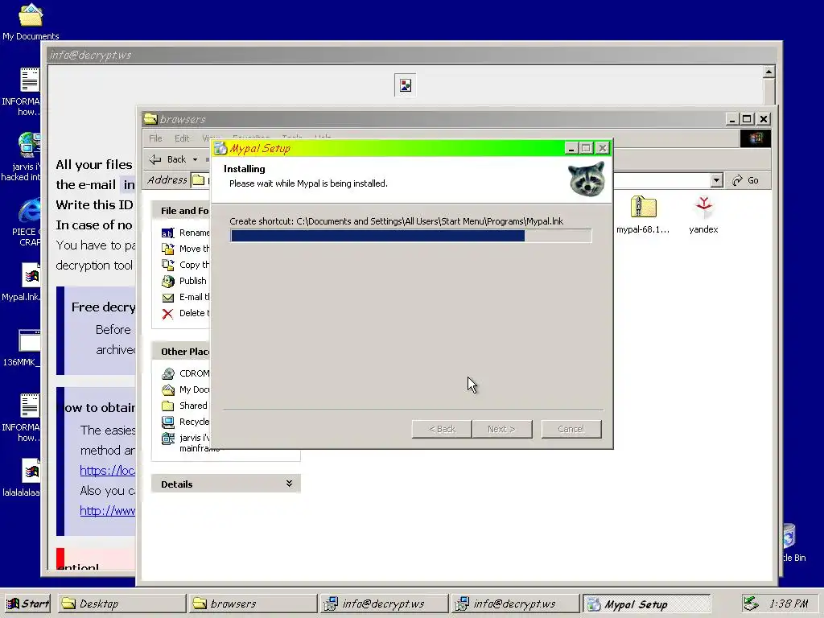Open the Address bar dropdown arrow

click(716, 180)
